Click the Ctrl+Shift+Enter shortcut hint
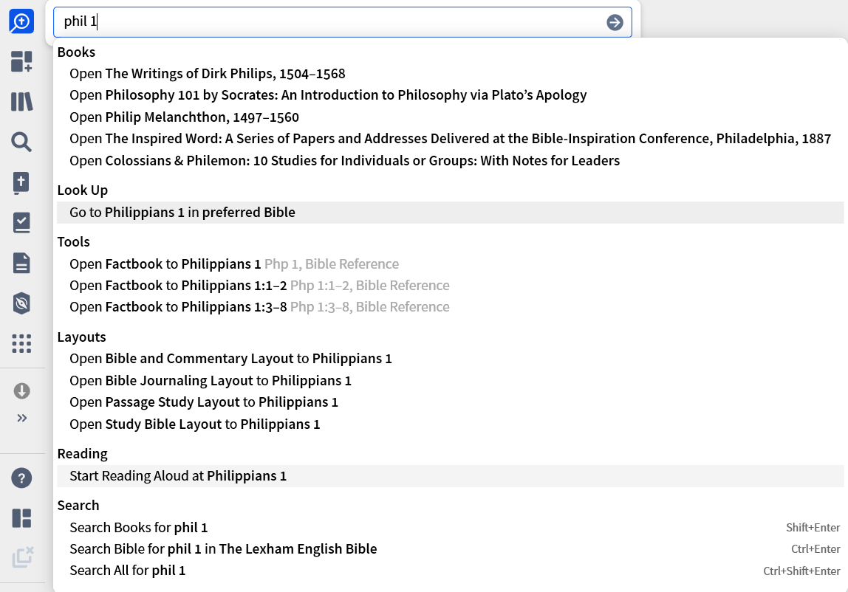The image size is (848, 592). (x=801, y=571)
